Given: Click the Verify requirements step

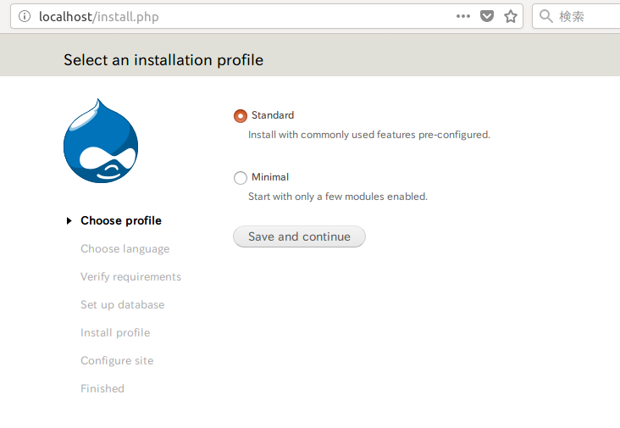Looking at the screenshot, I should pos(131,277).
